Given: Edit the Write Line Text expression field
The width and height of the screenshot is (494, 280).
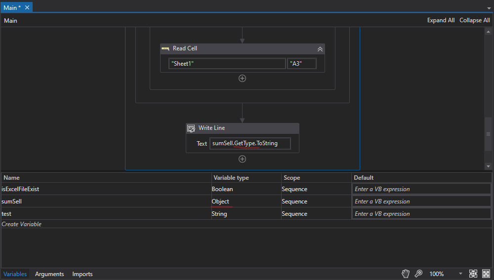Looking at the screenshot, I should [x=250, y=143].
